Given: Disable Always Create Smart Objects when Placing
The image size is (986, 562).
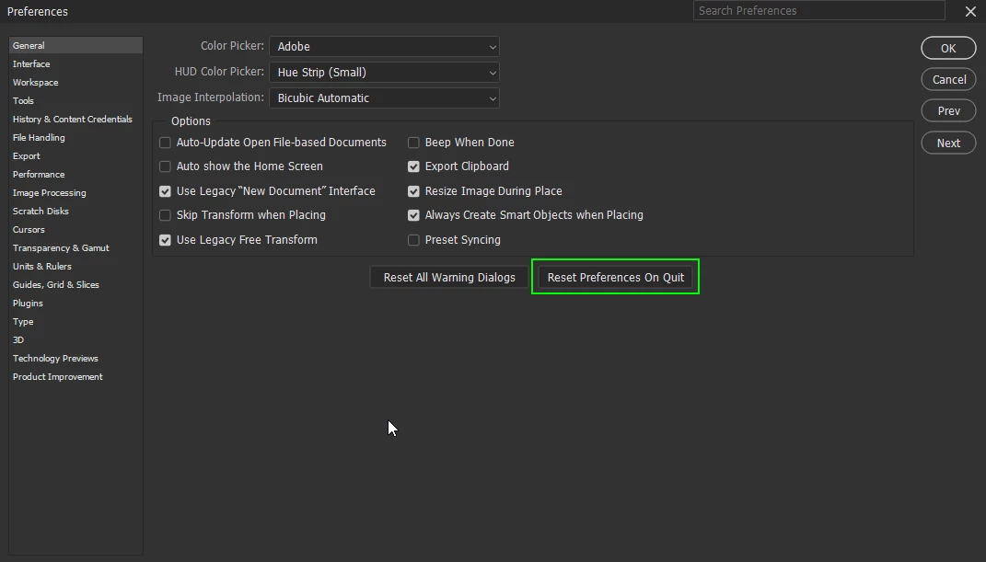Looking at the screenshot, I should point(413,215).
